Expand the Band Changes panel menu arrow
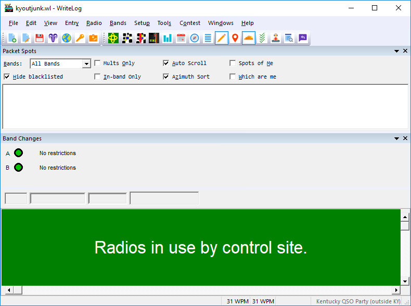This screenshot has height=306, width=411. coord(396,138)
